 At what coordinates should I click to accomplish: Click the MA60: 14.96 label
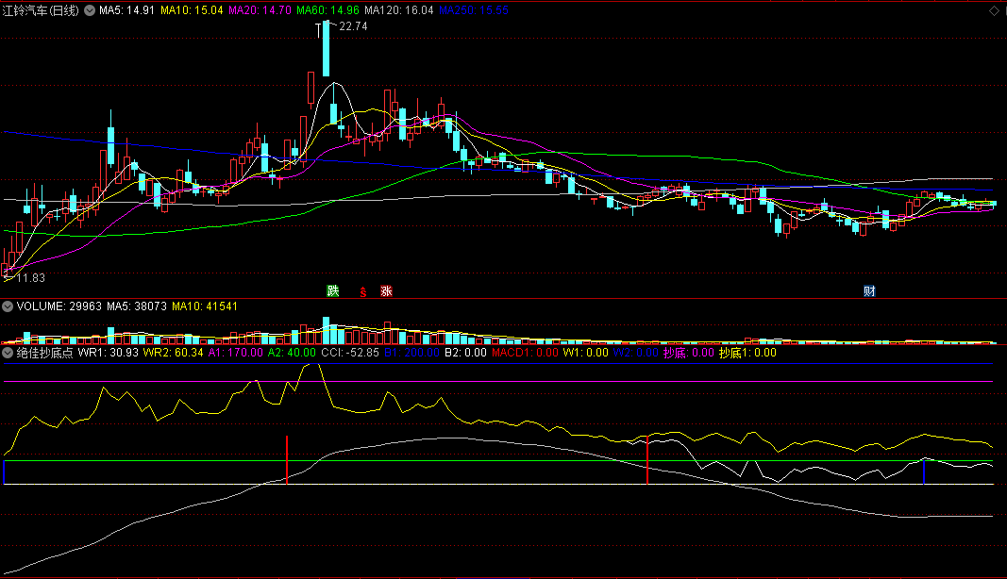pos(327,10)
